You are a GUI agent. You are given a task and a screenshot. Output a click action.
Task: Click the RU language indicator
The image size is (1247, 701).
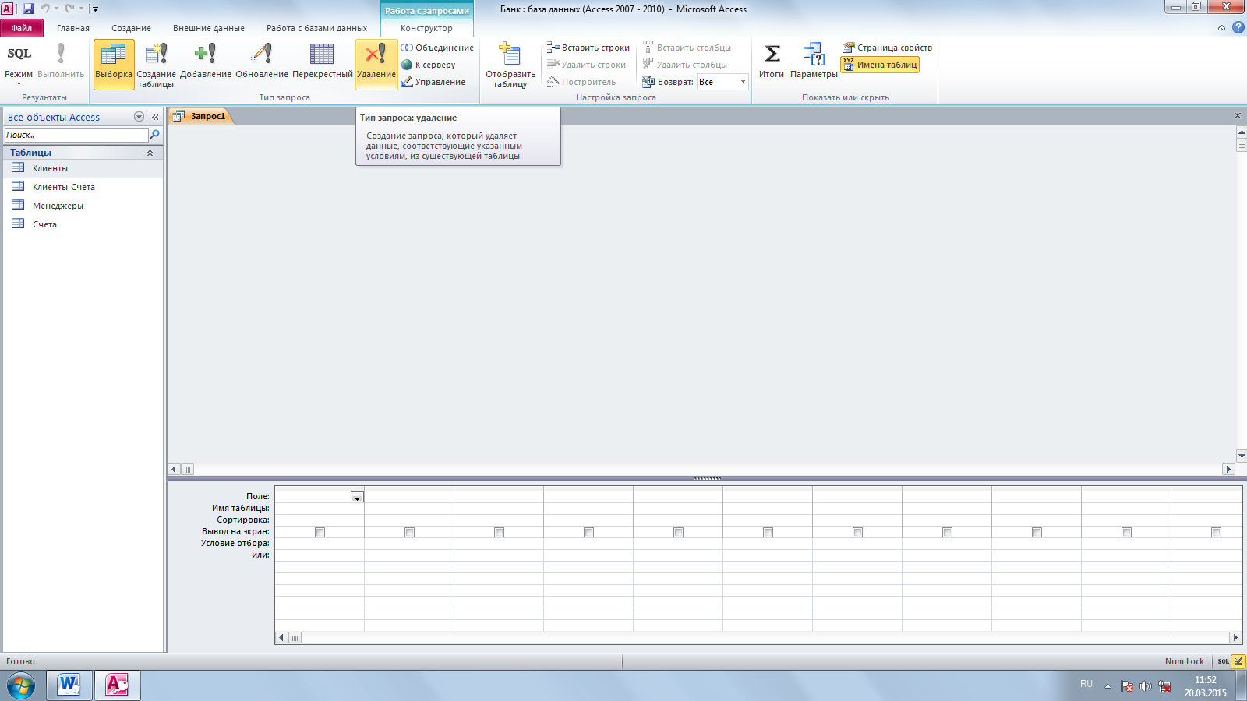[x=1086, y=683]
